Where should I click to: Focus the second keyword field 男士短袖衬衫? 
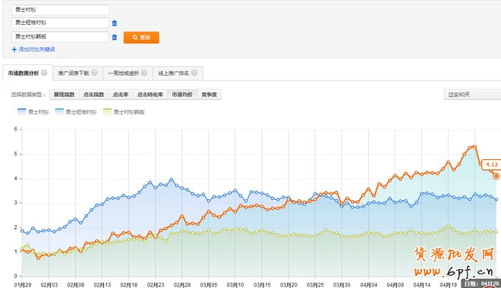[60, 23]
